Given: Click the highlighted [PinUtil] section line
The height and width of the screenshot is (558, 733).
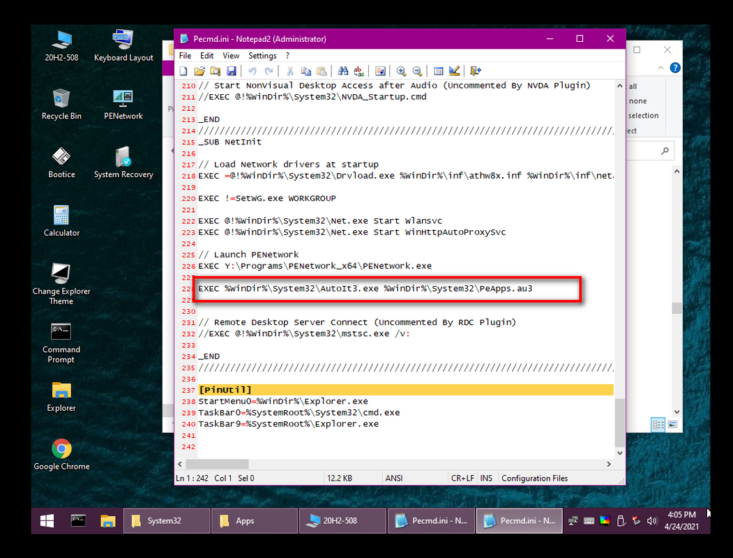Looking at the screenshot, I should 406,390.
